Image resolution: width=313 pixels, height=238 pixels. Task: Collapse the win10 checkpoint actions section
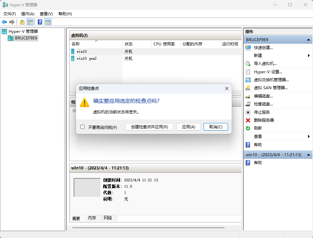click(x=308, y=155)
